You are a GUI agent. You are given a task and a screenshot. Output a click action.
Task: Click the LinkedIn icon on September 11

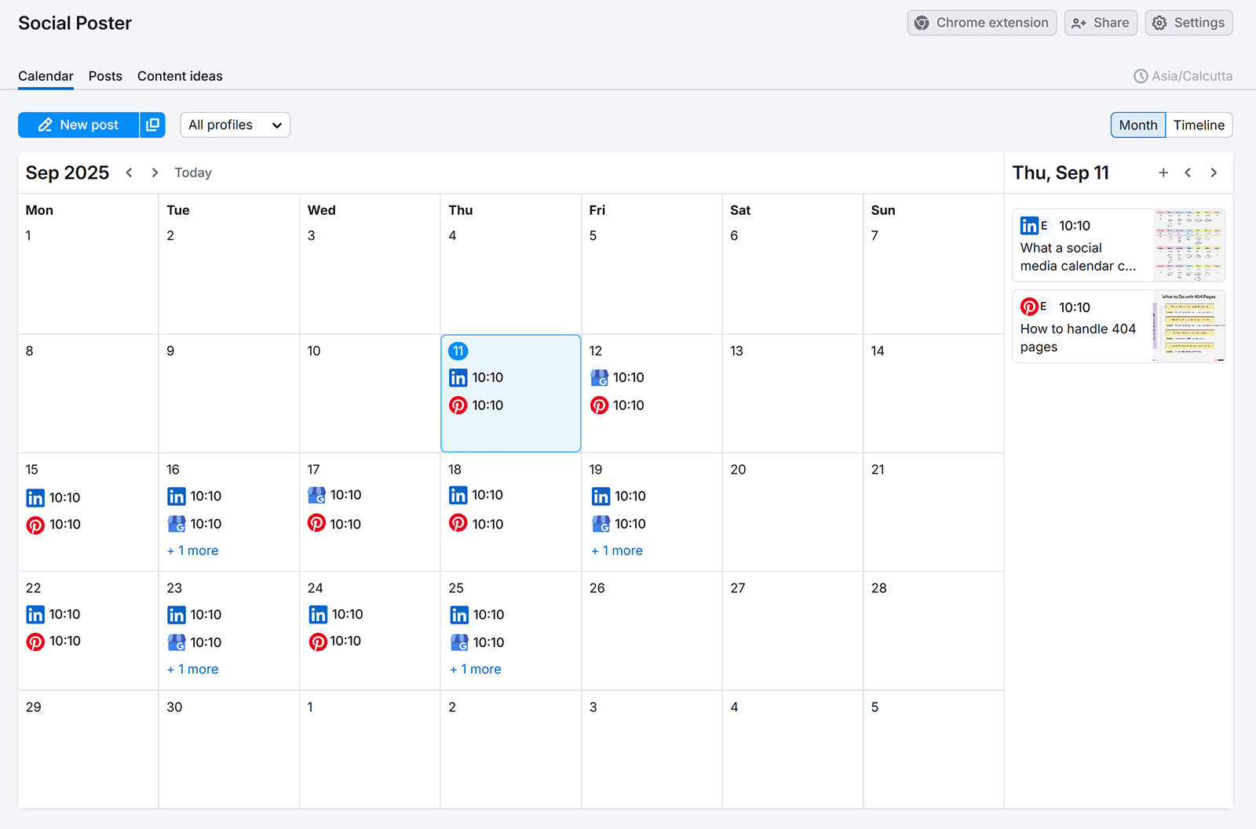(x=458, y=377)
